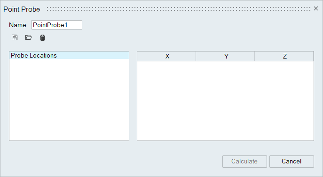This screenshot has height=177, width=323.
Task: Click the dotted drag handle in title bar
Action: pyautogui.click(x=178, y=9)
